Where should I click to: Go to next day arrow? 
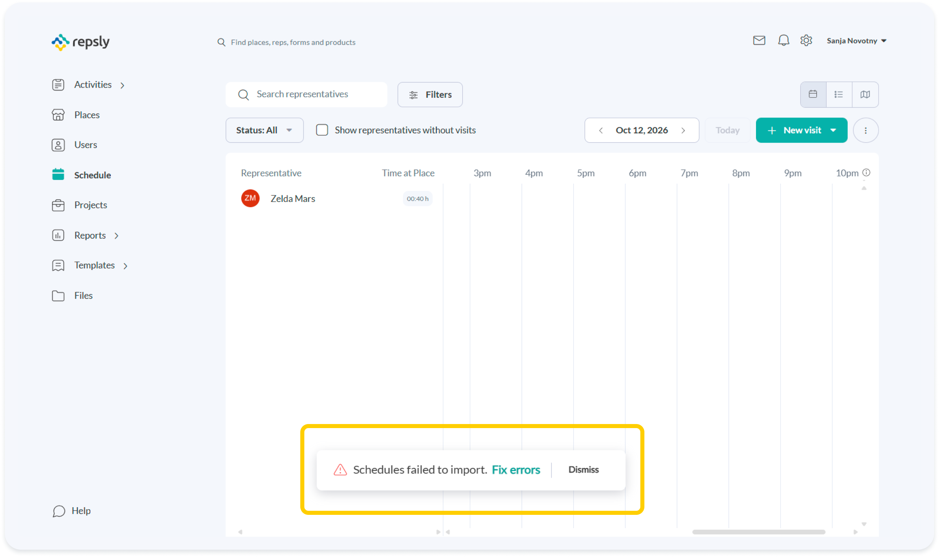click(x=683, y=131)
